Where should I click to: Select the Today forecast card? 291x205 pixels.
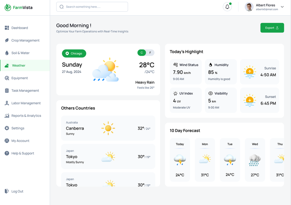pyautogui.click(x=180, y=160)
